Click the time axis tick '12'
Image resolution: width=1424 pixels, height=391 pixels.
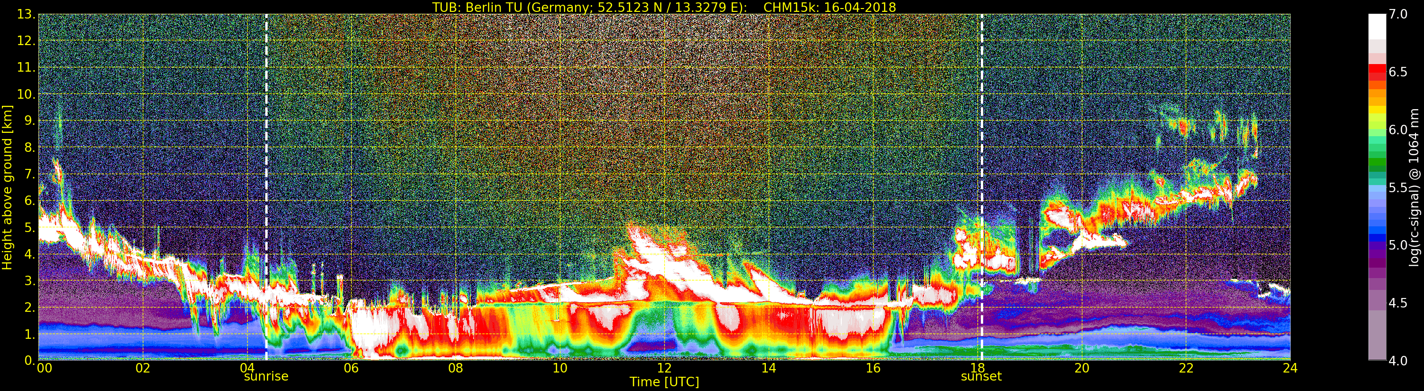pyautogui.click(x=664, y=368)
